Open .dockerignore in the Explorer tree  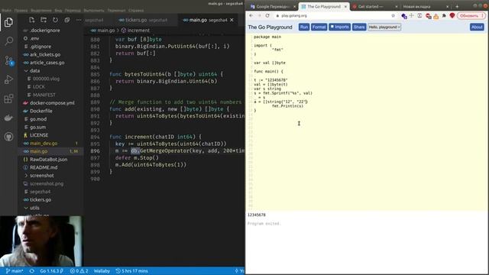45,31
